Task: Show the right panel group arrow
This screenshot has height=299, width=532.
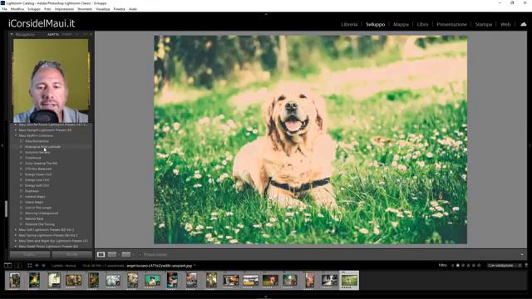Action: click(x=530, y=145)
